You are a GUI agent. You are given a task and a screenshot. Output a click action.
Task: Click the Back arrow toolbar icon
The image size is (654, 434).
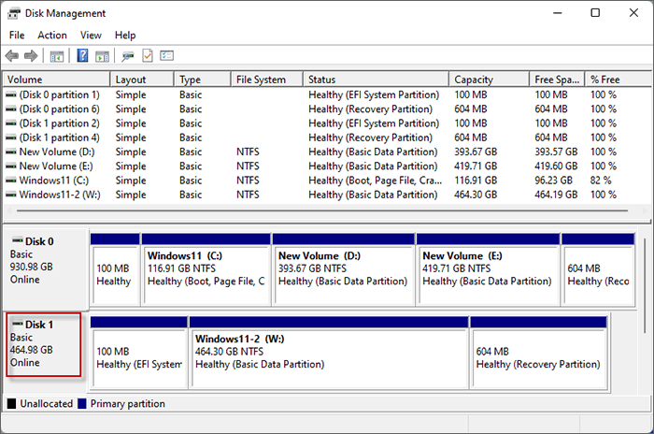(12, 56)
